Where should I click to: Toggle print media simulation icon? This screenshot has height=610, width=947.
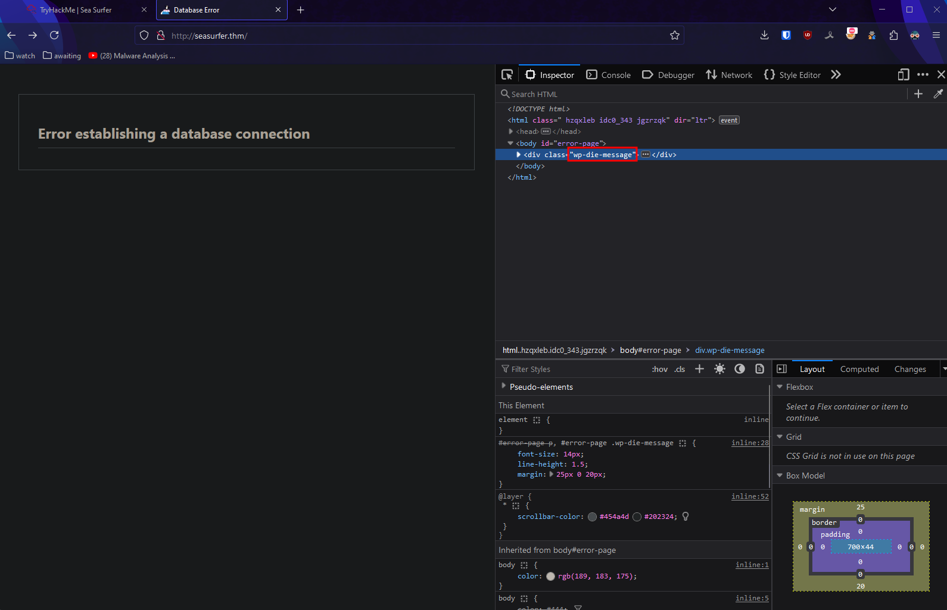(x=759, y=369)
